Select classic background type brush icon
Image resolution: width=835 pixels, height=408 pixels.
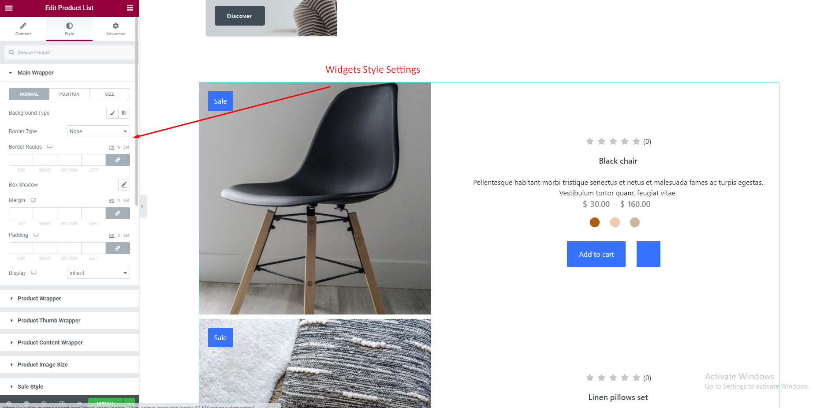pos(112,113)
